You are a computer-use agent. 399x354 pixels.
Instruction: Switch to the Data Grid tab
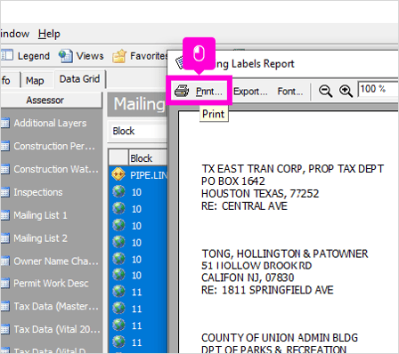[79, 79]
